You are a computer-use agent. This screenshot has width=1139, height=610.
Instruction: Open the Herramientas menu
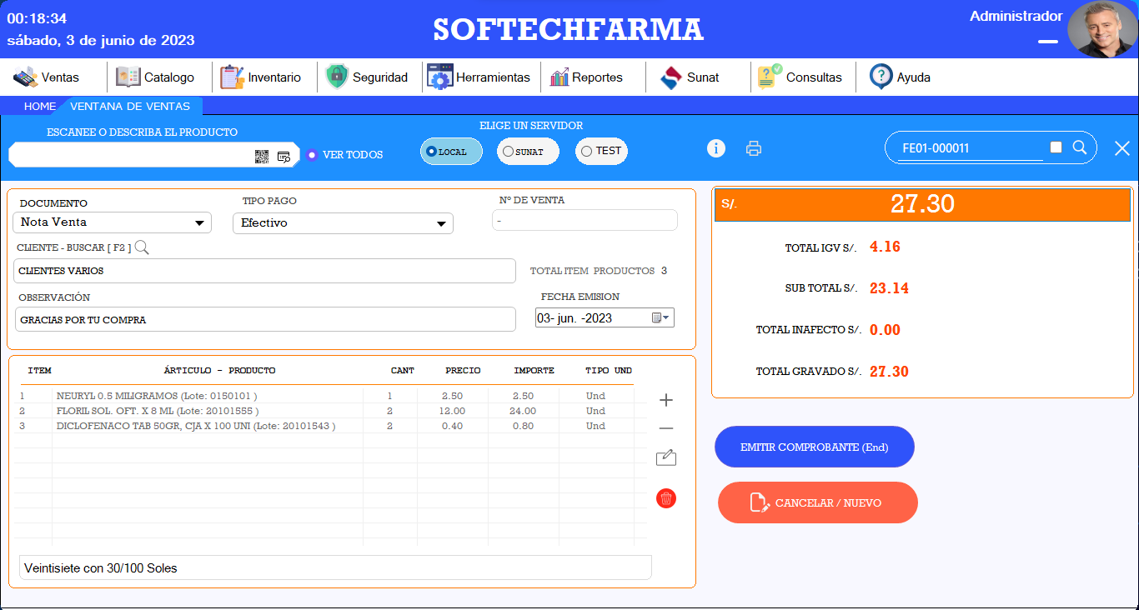[479, 77]
